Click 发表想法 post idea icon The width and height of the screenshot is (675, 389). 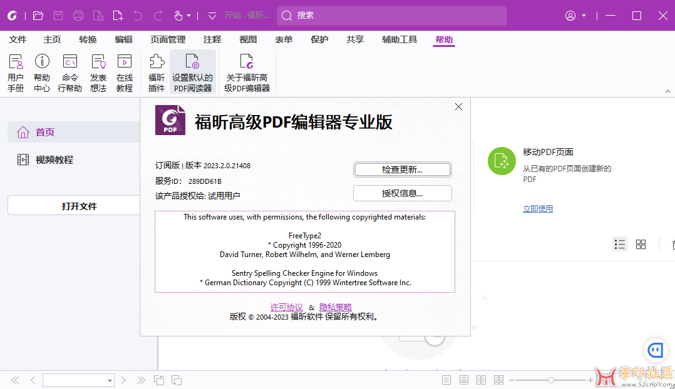click(x=98, y=72)
